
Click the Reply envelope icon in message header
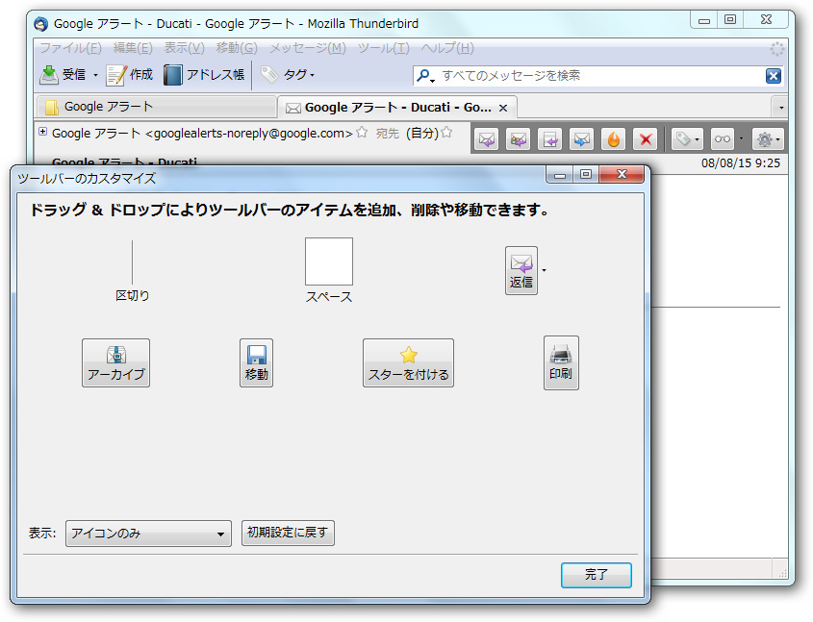[486, 139]
